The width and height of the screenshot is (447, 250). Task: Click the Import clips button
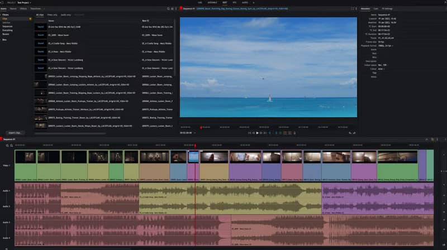tap(15, 132)
